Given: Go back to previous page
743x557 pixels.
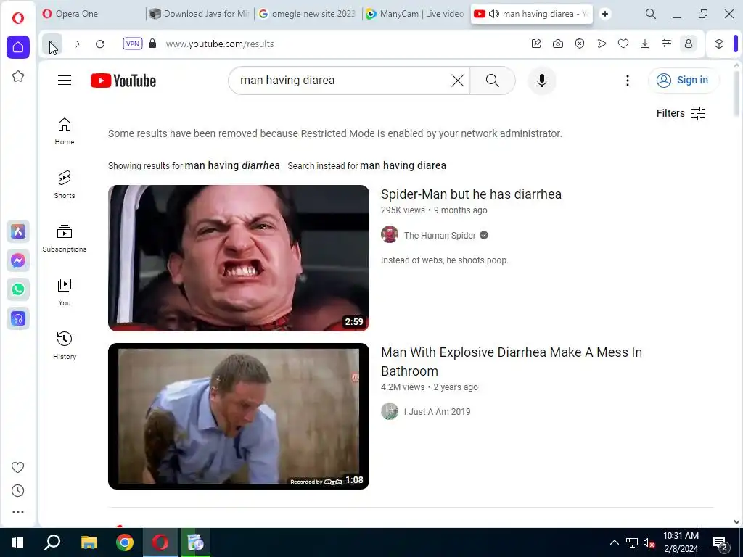Looking at the screenshot, I should tap(52, 44).
